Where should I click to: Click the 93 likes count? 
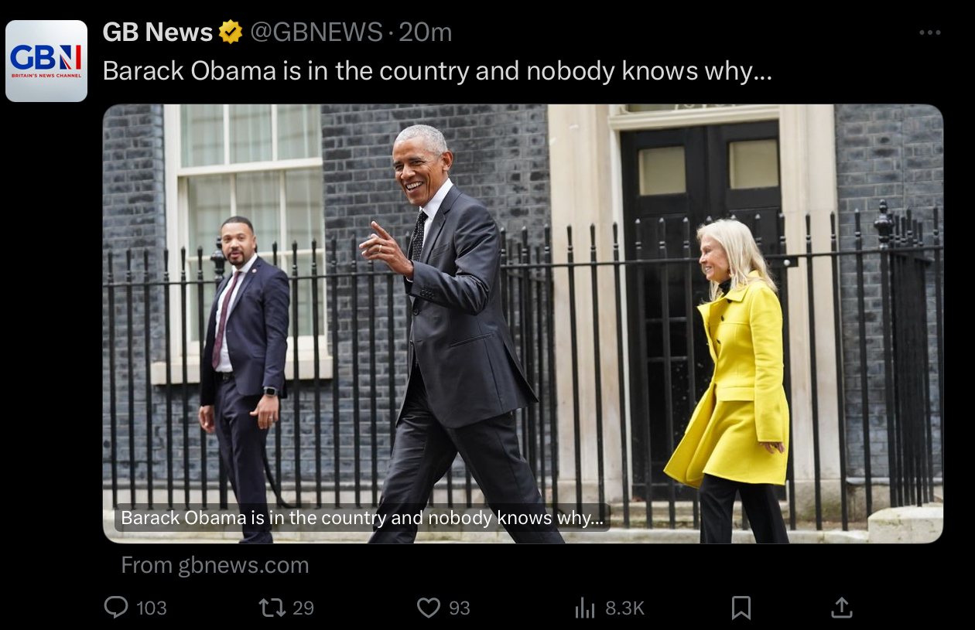[460, 608]
